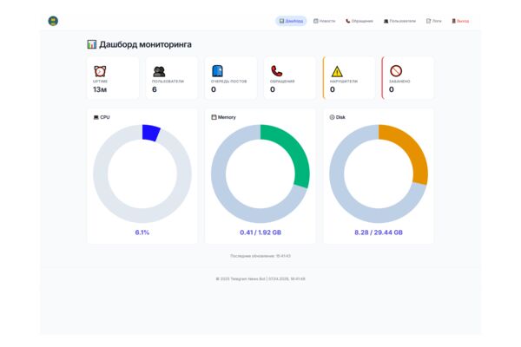
Task: Click the Disk icon beside Disk label
Action: pyautogui.click(x=332, y=117)
